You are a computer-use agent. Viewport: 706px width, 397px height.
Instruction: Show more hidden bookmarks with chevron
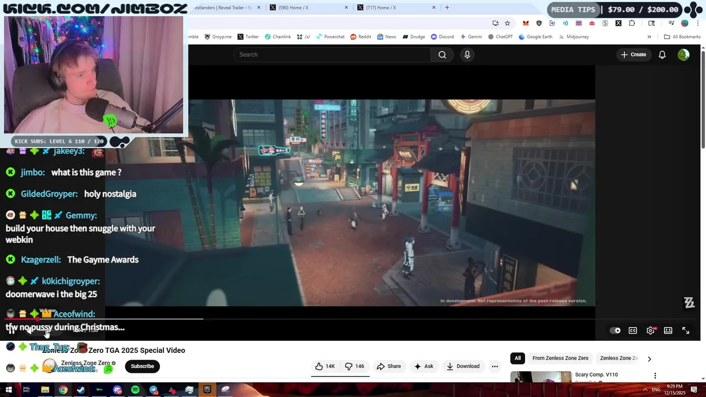coord(649,37)
